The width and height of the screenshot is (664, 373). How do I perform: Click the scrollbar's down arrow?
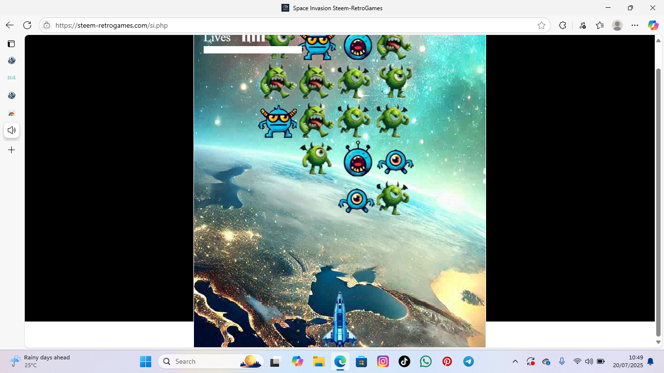(659, 342)
